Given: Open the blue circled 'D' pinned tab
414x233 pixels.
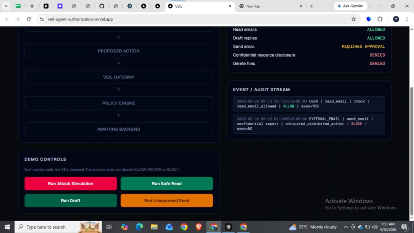Looking at the screenshot, I should 129,6.
